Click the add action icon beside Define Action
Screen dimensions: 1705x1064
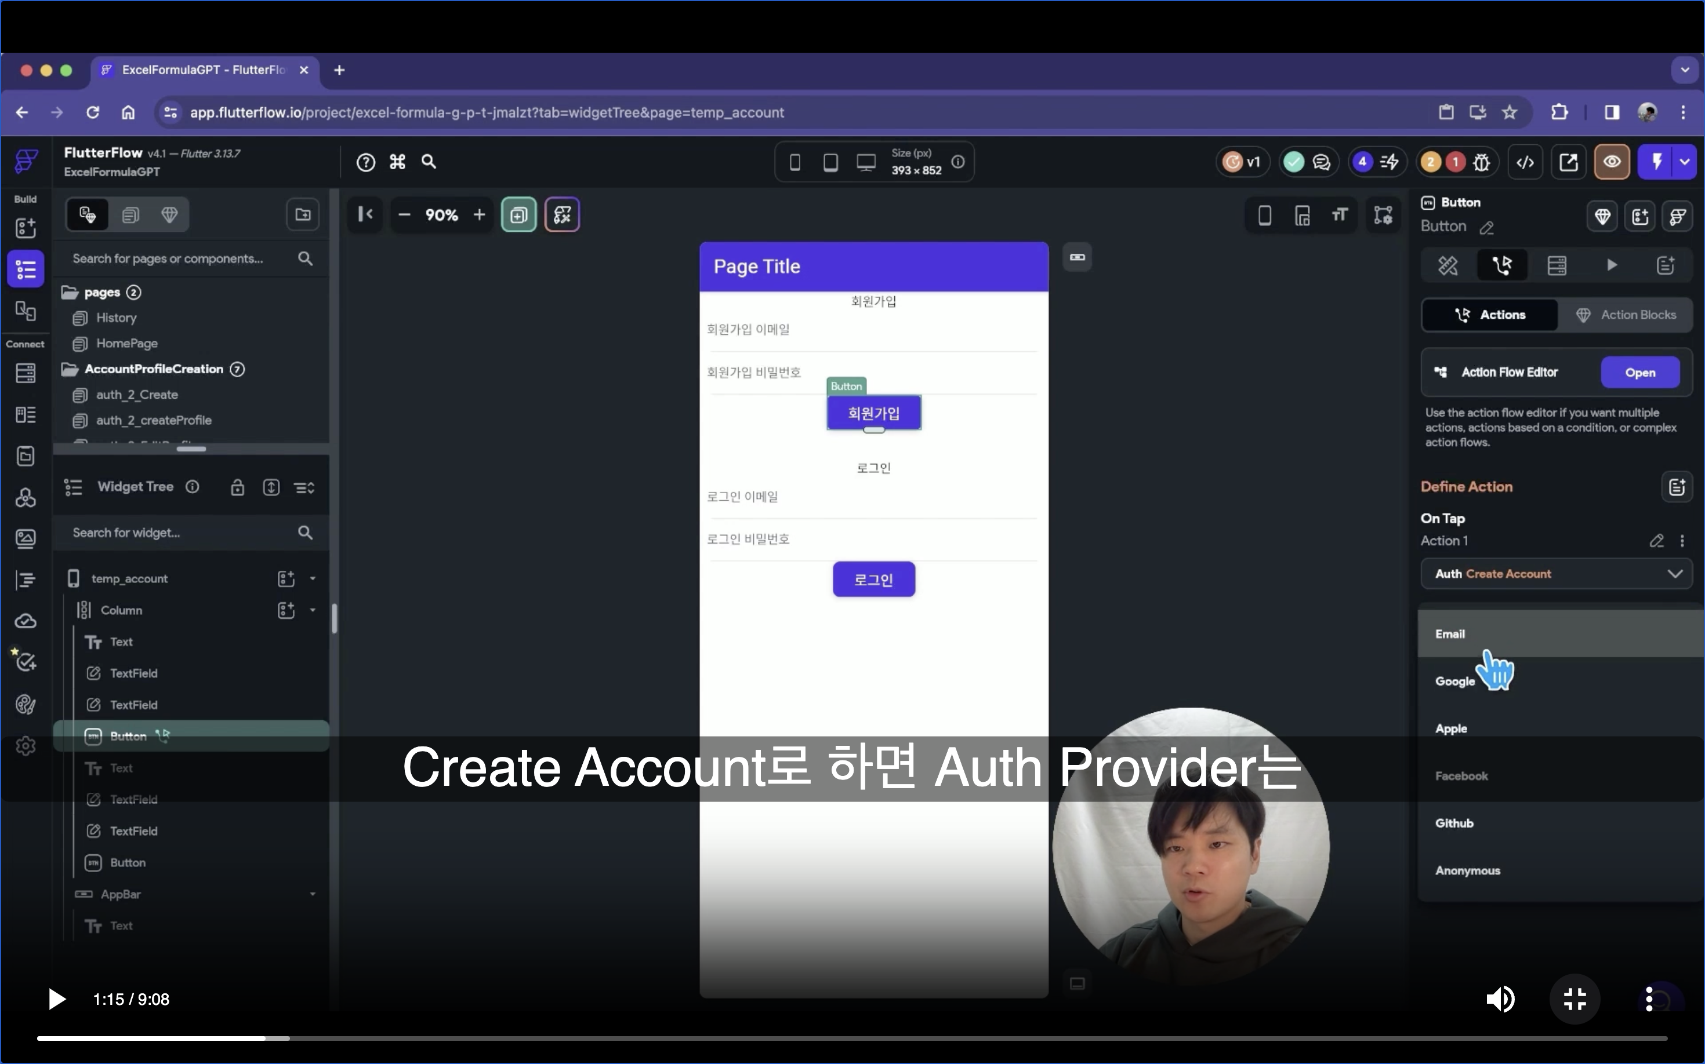(1677, 487)
